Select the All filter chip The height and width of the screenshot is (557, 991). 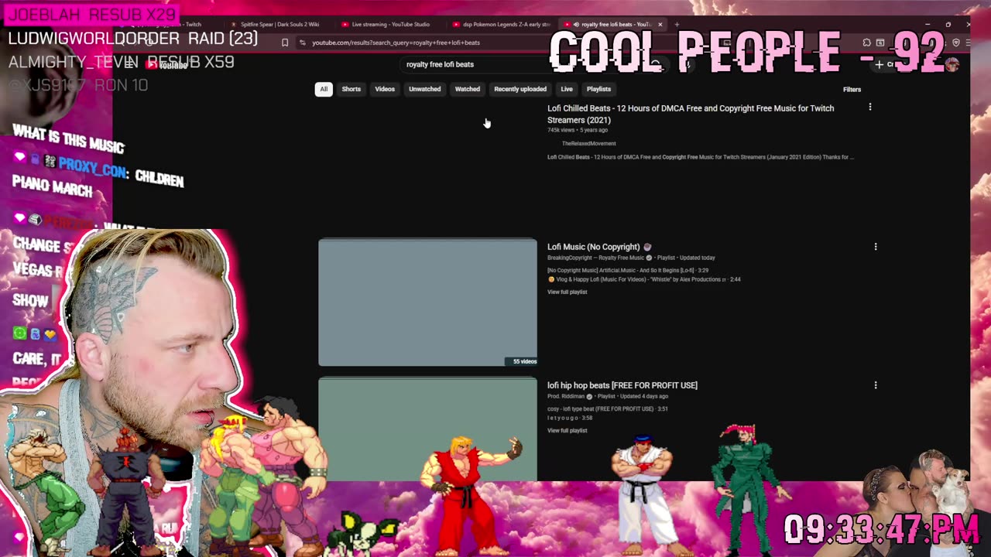(324, 89)
